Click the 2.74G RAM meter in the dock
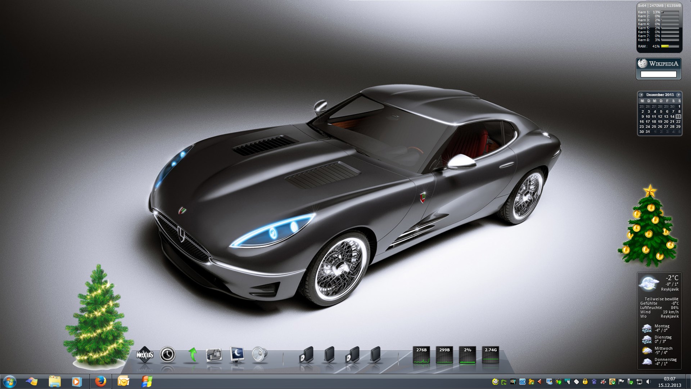The width and height of the screenshot is (691, 389). pyautogui.click(x=491, y=355)
